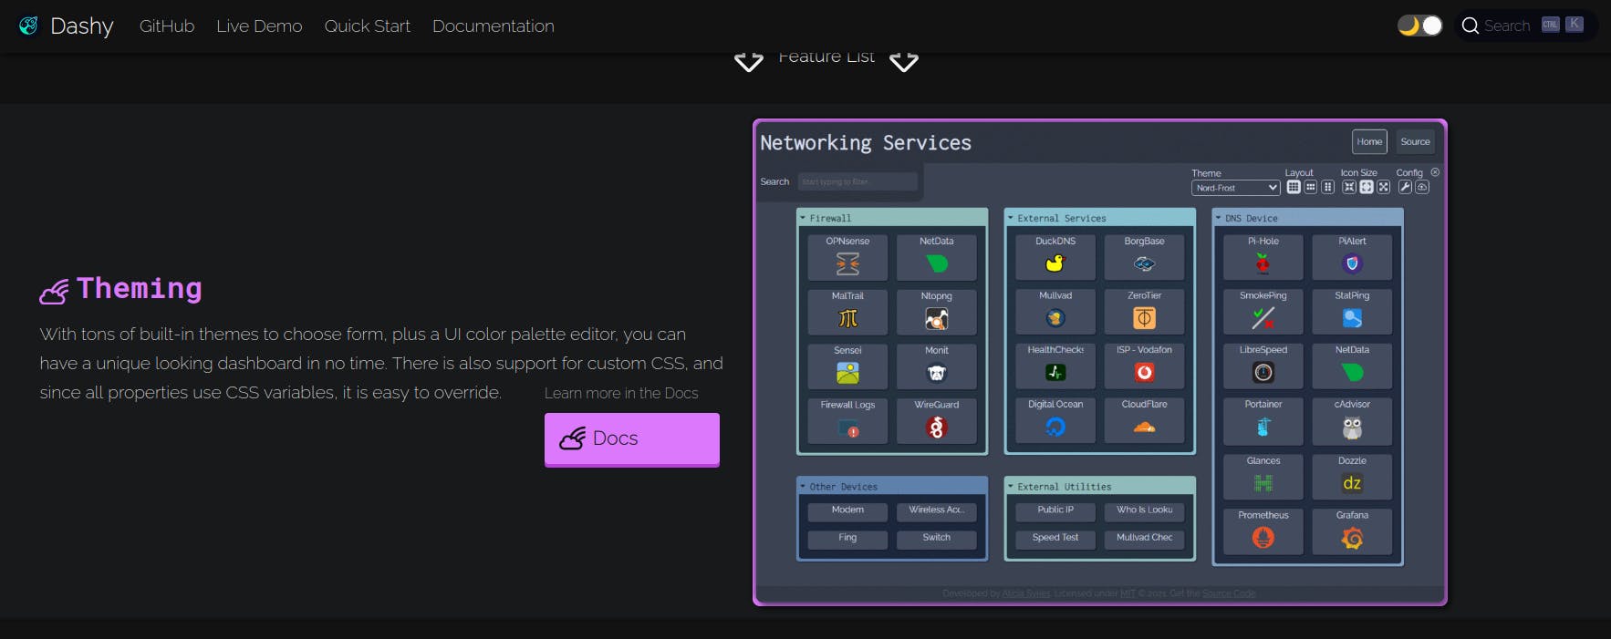
Task: Open the HealthChecks tile icon
Action: pyautogui.click(x=1055, y=372)
